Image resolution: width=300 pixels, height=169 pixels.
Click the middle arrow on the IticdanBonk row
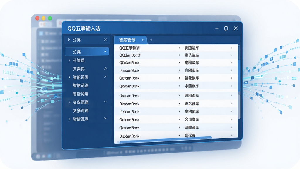[179, 111]
